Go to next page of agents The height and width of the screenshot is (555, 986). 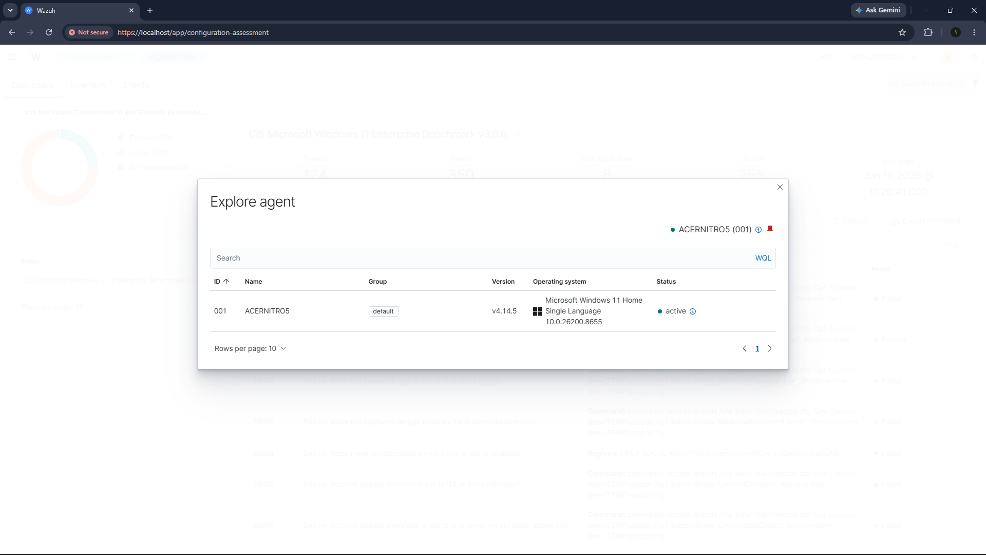click(770, 348)
